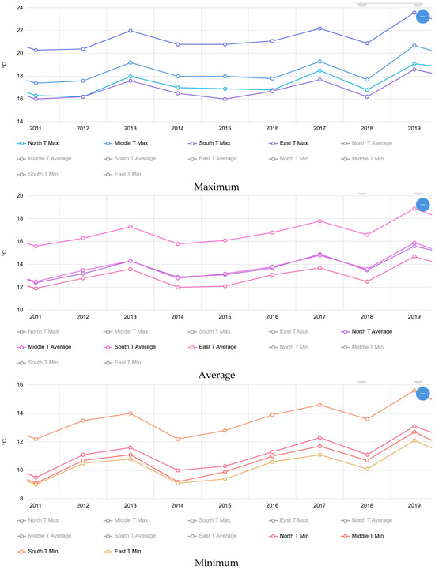
Task: Click the blue minus button on Average chart
Action: tap(422, 205)
